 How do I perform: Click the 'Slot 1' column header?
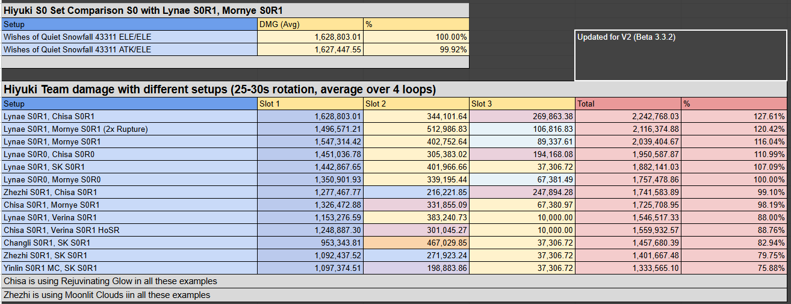(310, 104)
